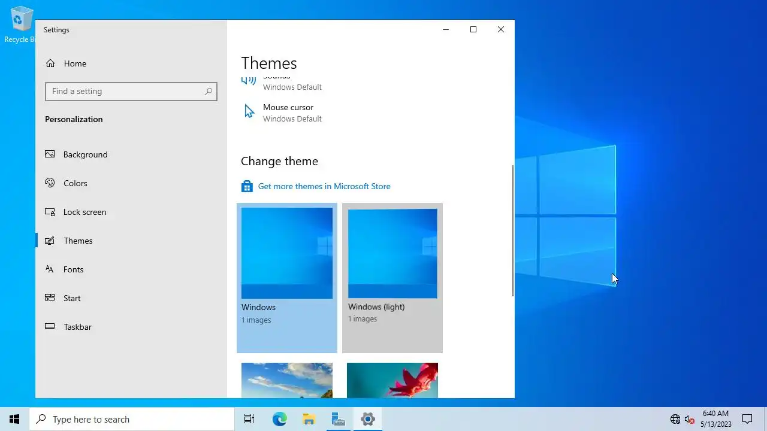The image size is (767, 431).
Task: Click the Themes brush icon in sidebar
Action: pos(50,241)
